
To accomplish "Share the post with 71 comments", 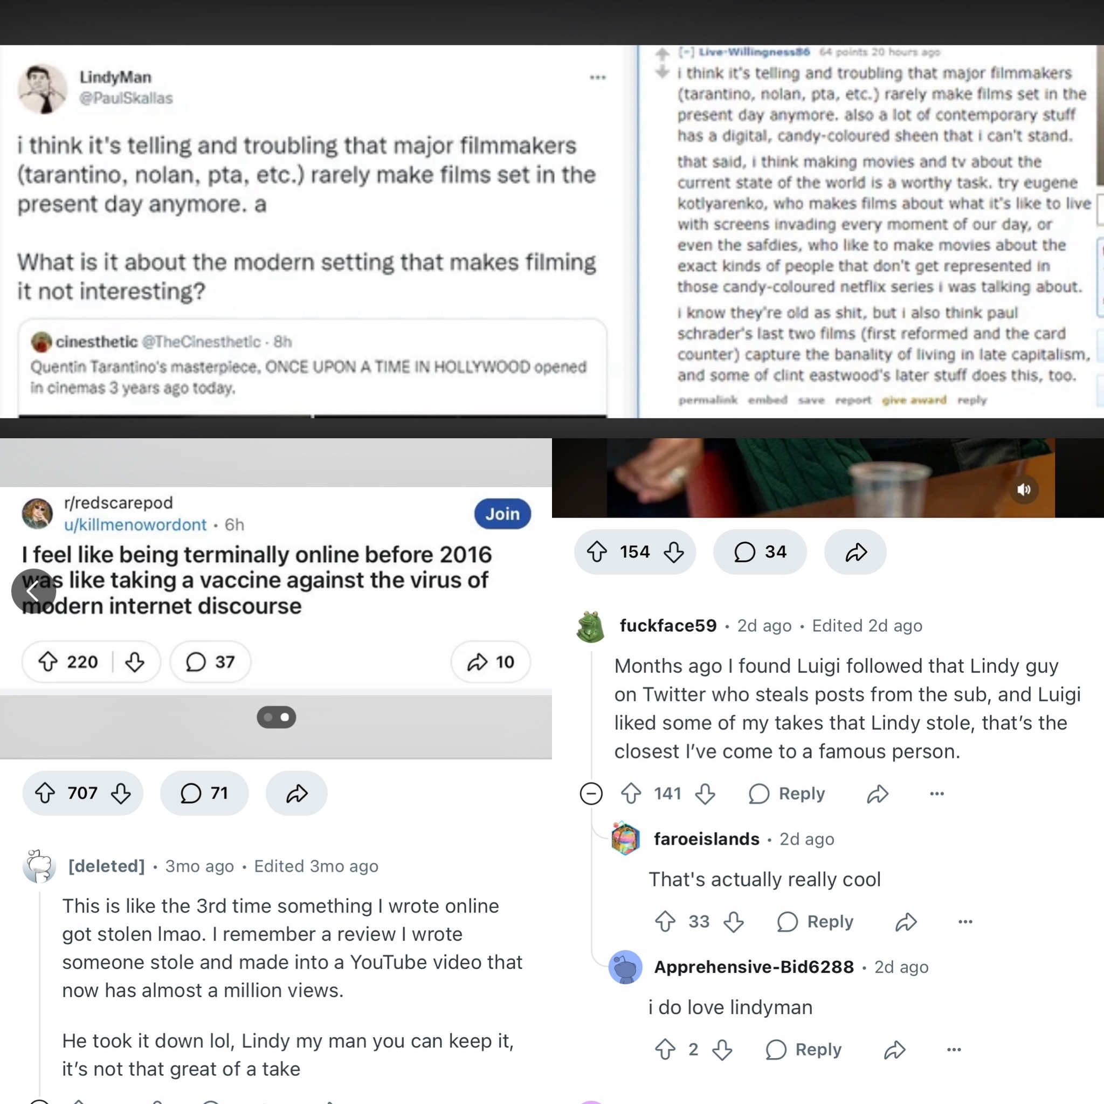I will [296, 792].
